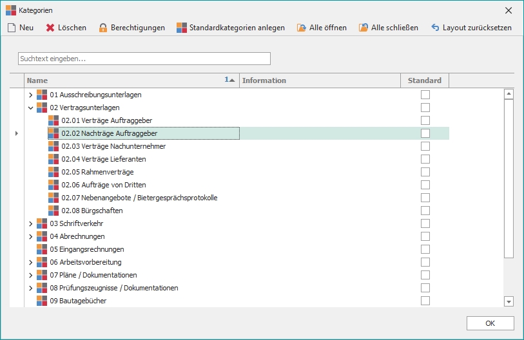Screen dimensions: 524x340
Task: Sort by the Name column header
Action: point(131,80)
